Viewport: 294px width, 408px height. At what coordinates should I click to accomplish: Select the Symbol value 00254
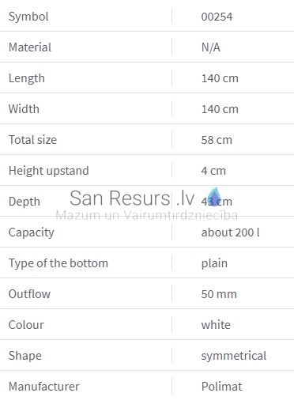coord(217,17)
